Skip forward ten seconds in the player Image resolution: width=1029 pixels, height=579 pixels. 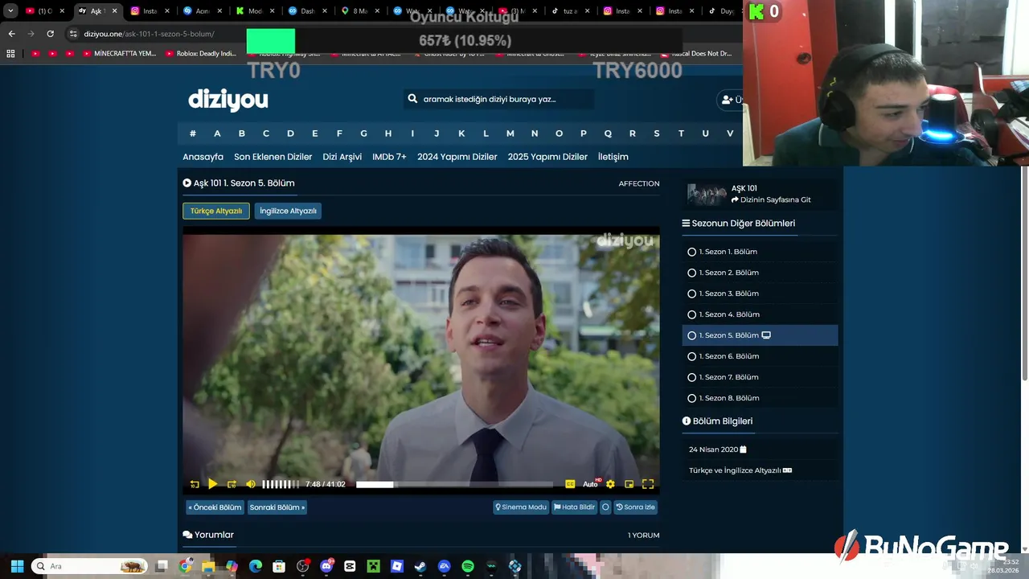tap(232, 484)
